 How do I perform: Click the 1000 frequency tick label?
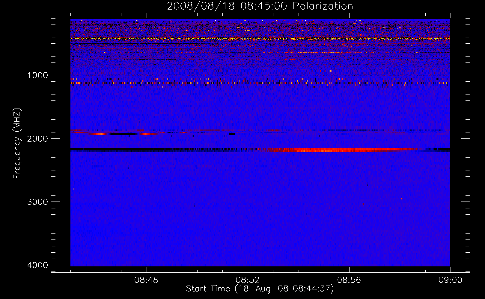click(x=37, y=75)
